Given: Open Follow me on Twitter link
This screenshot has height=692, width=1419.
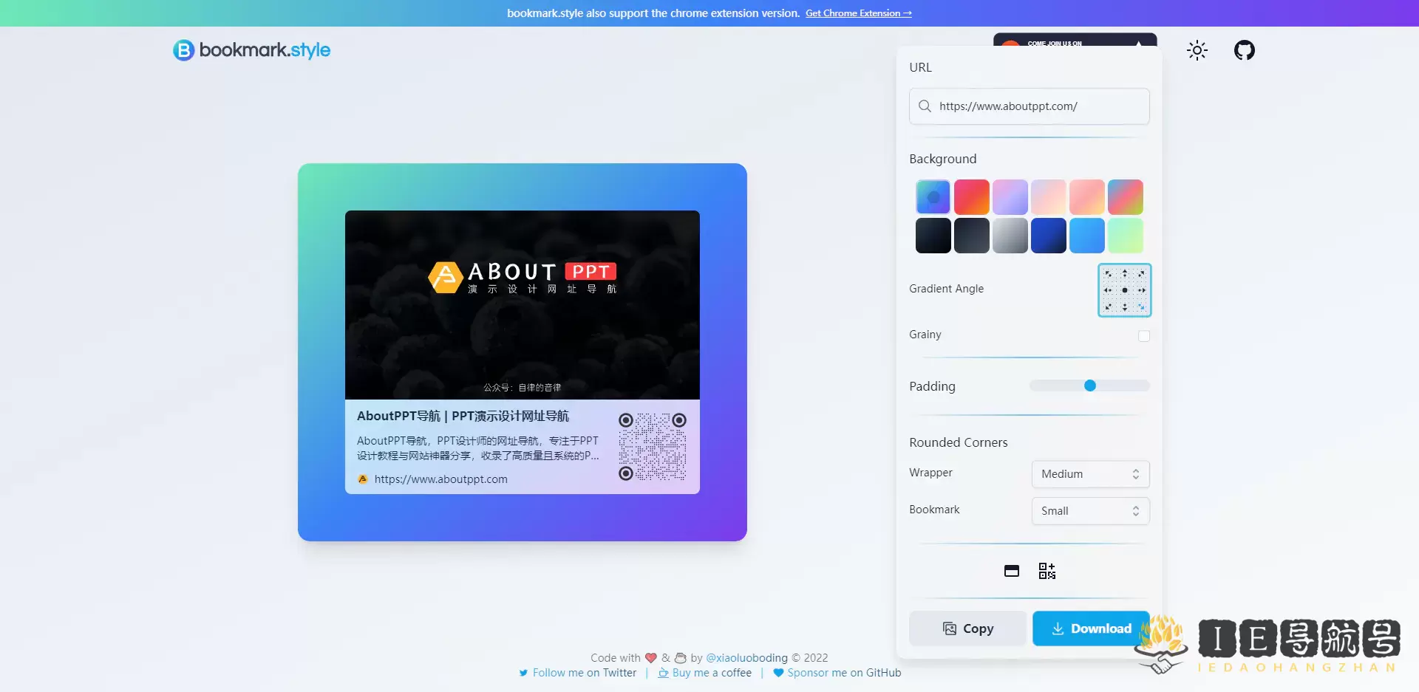Looking at the screenshot, I should coord(584,673).
